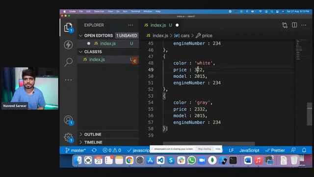314x177 pixels.
Task: Show additional views via activity bar ellipsis
Action: [x=68, y=80]
